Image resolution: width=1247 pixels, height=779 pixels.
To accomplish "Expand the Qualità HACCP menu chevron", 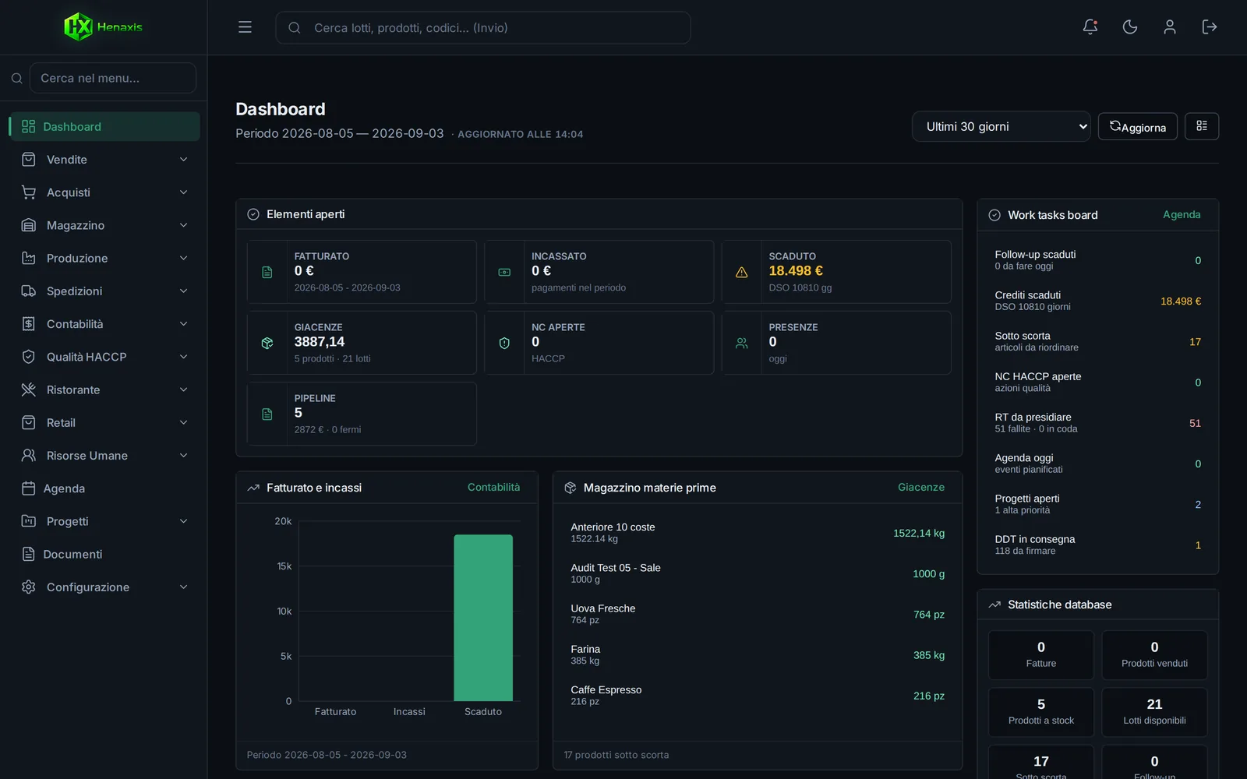I will point(184,357).
